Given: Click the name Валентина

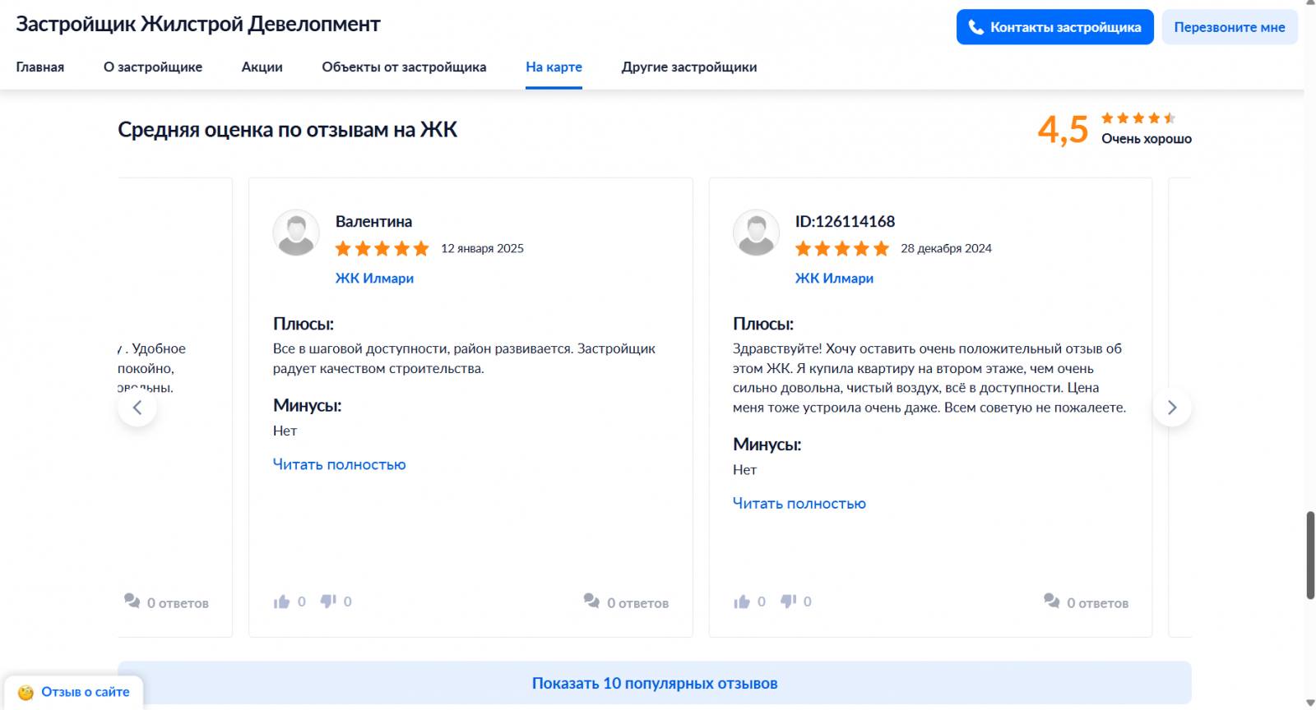Looking at the screenshot, I should point(374,222).
